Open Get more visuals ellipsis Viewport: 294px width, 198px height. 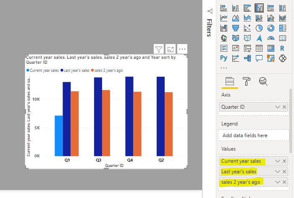pyautogui.click(x=224, y=68)
